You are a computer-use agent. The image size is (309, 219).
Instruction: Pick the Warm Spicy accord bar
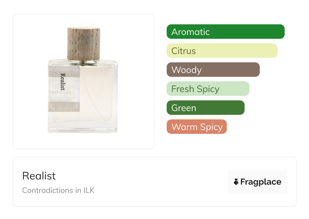pyautogui.click(x=196, y=127)
